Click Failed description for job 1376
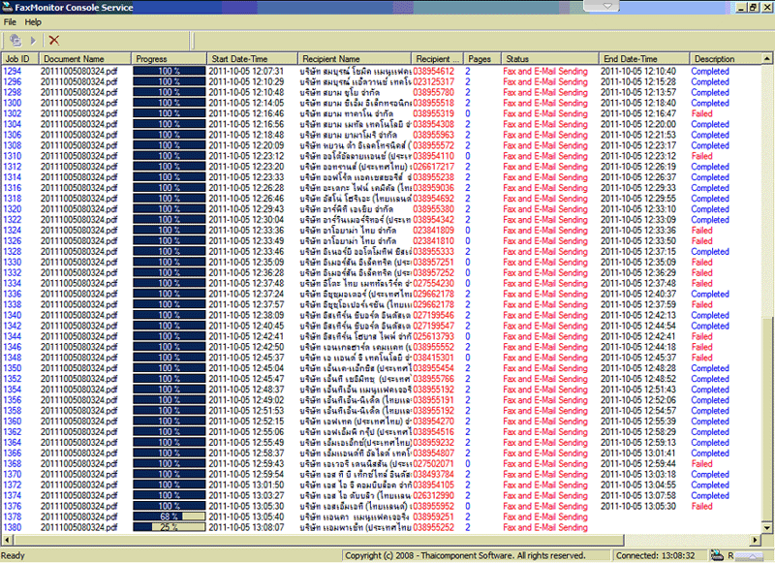This screenshot has width=775, height=563. (x=701, y=506)
